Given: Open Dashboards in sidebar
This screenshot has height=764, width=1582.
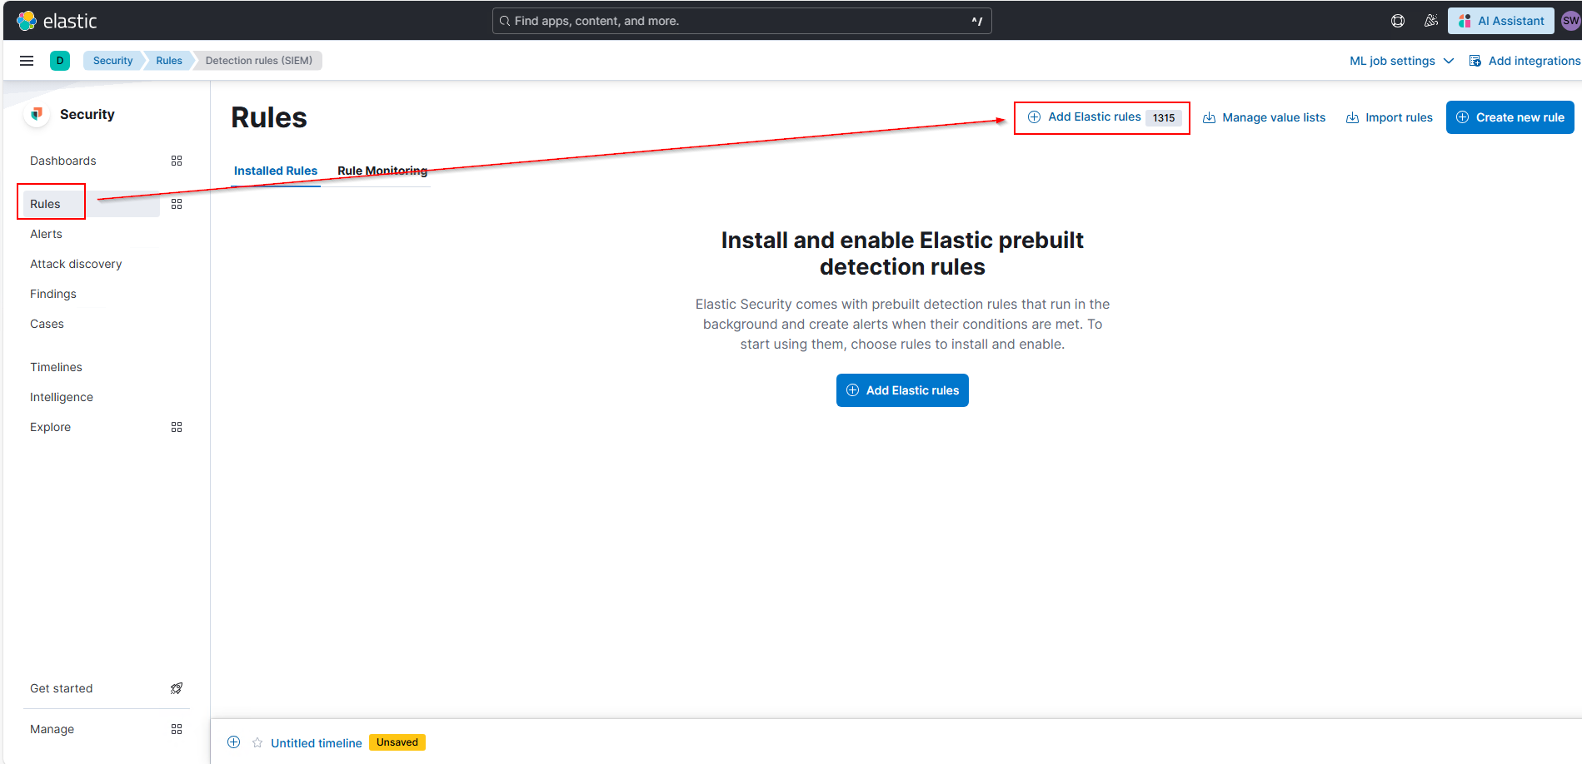Looking at the screenshot, I should (63, 161).
